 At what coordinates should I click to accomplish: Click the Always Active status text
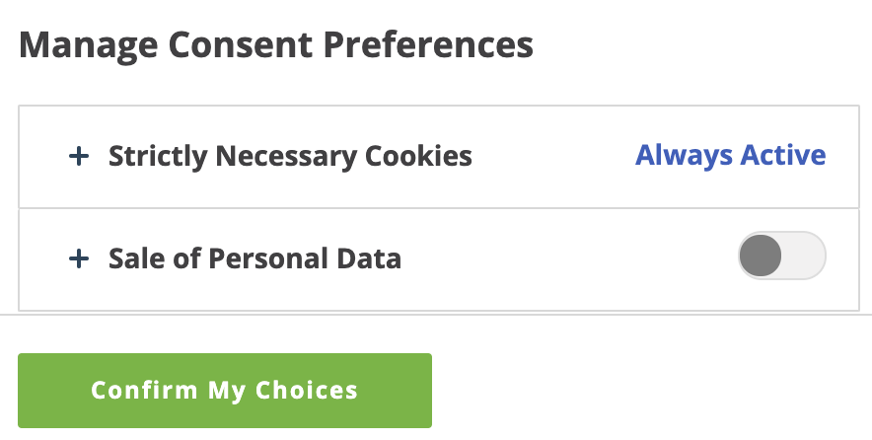pos(730,155)
